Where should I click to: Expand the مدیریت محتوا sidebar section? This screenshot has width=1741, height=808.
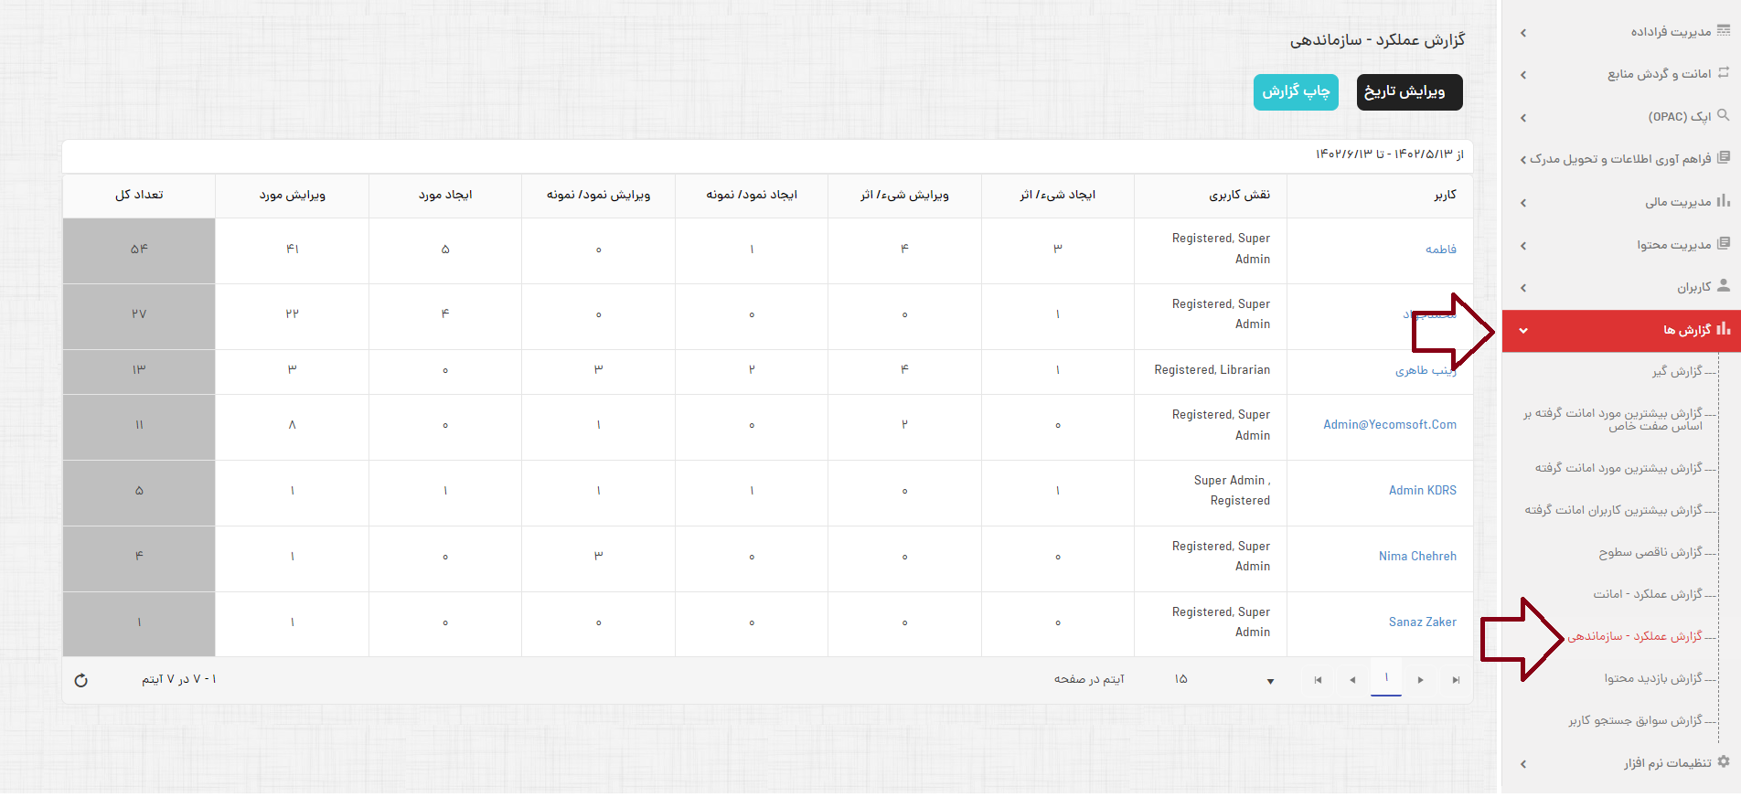pos(1523,246)
